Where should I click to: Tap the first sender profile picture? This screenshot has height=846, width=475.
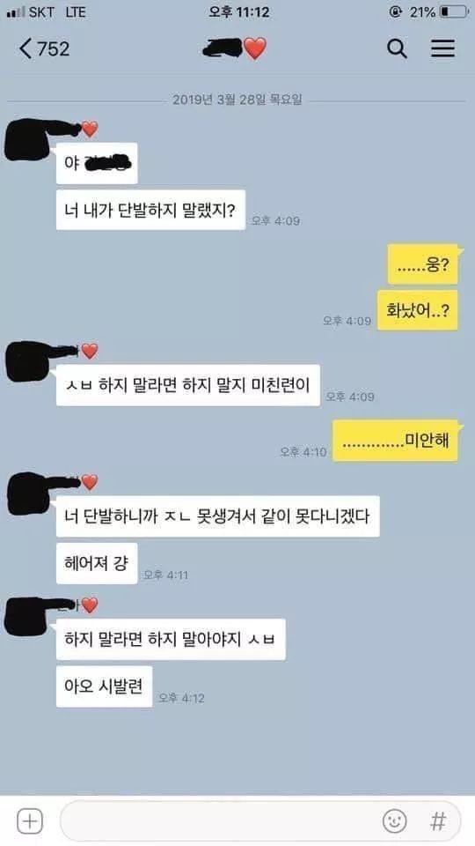coord(30,140)
